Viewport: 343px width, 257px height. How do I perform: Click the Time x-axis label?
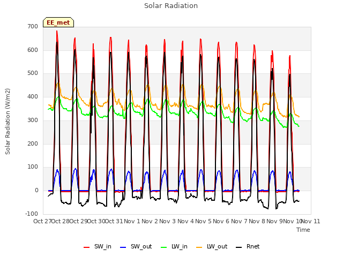pos(303,230)
